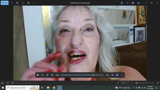Click the zoom in magnifier
Screen dimensions: 160x90
coord(152,83)
